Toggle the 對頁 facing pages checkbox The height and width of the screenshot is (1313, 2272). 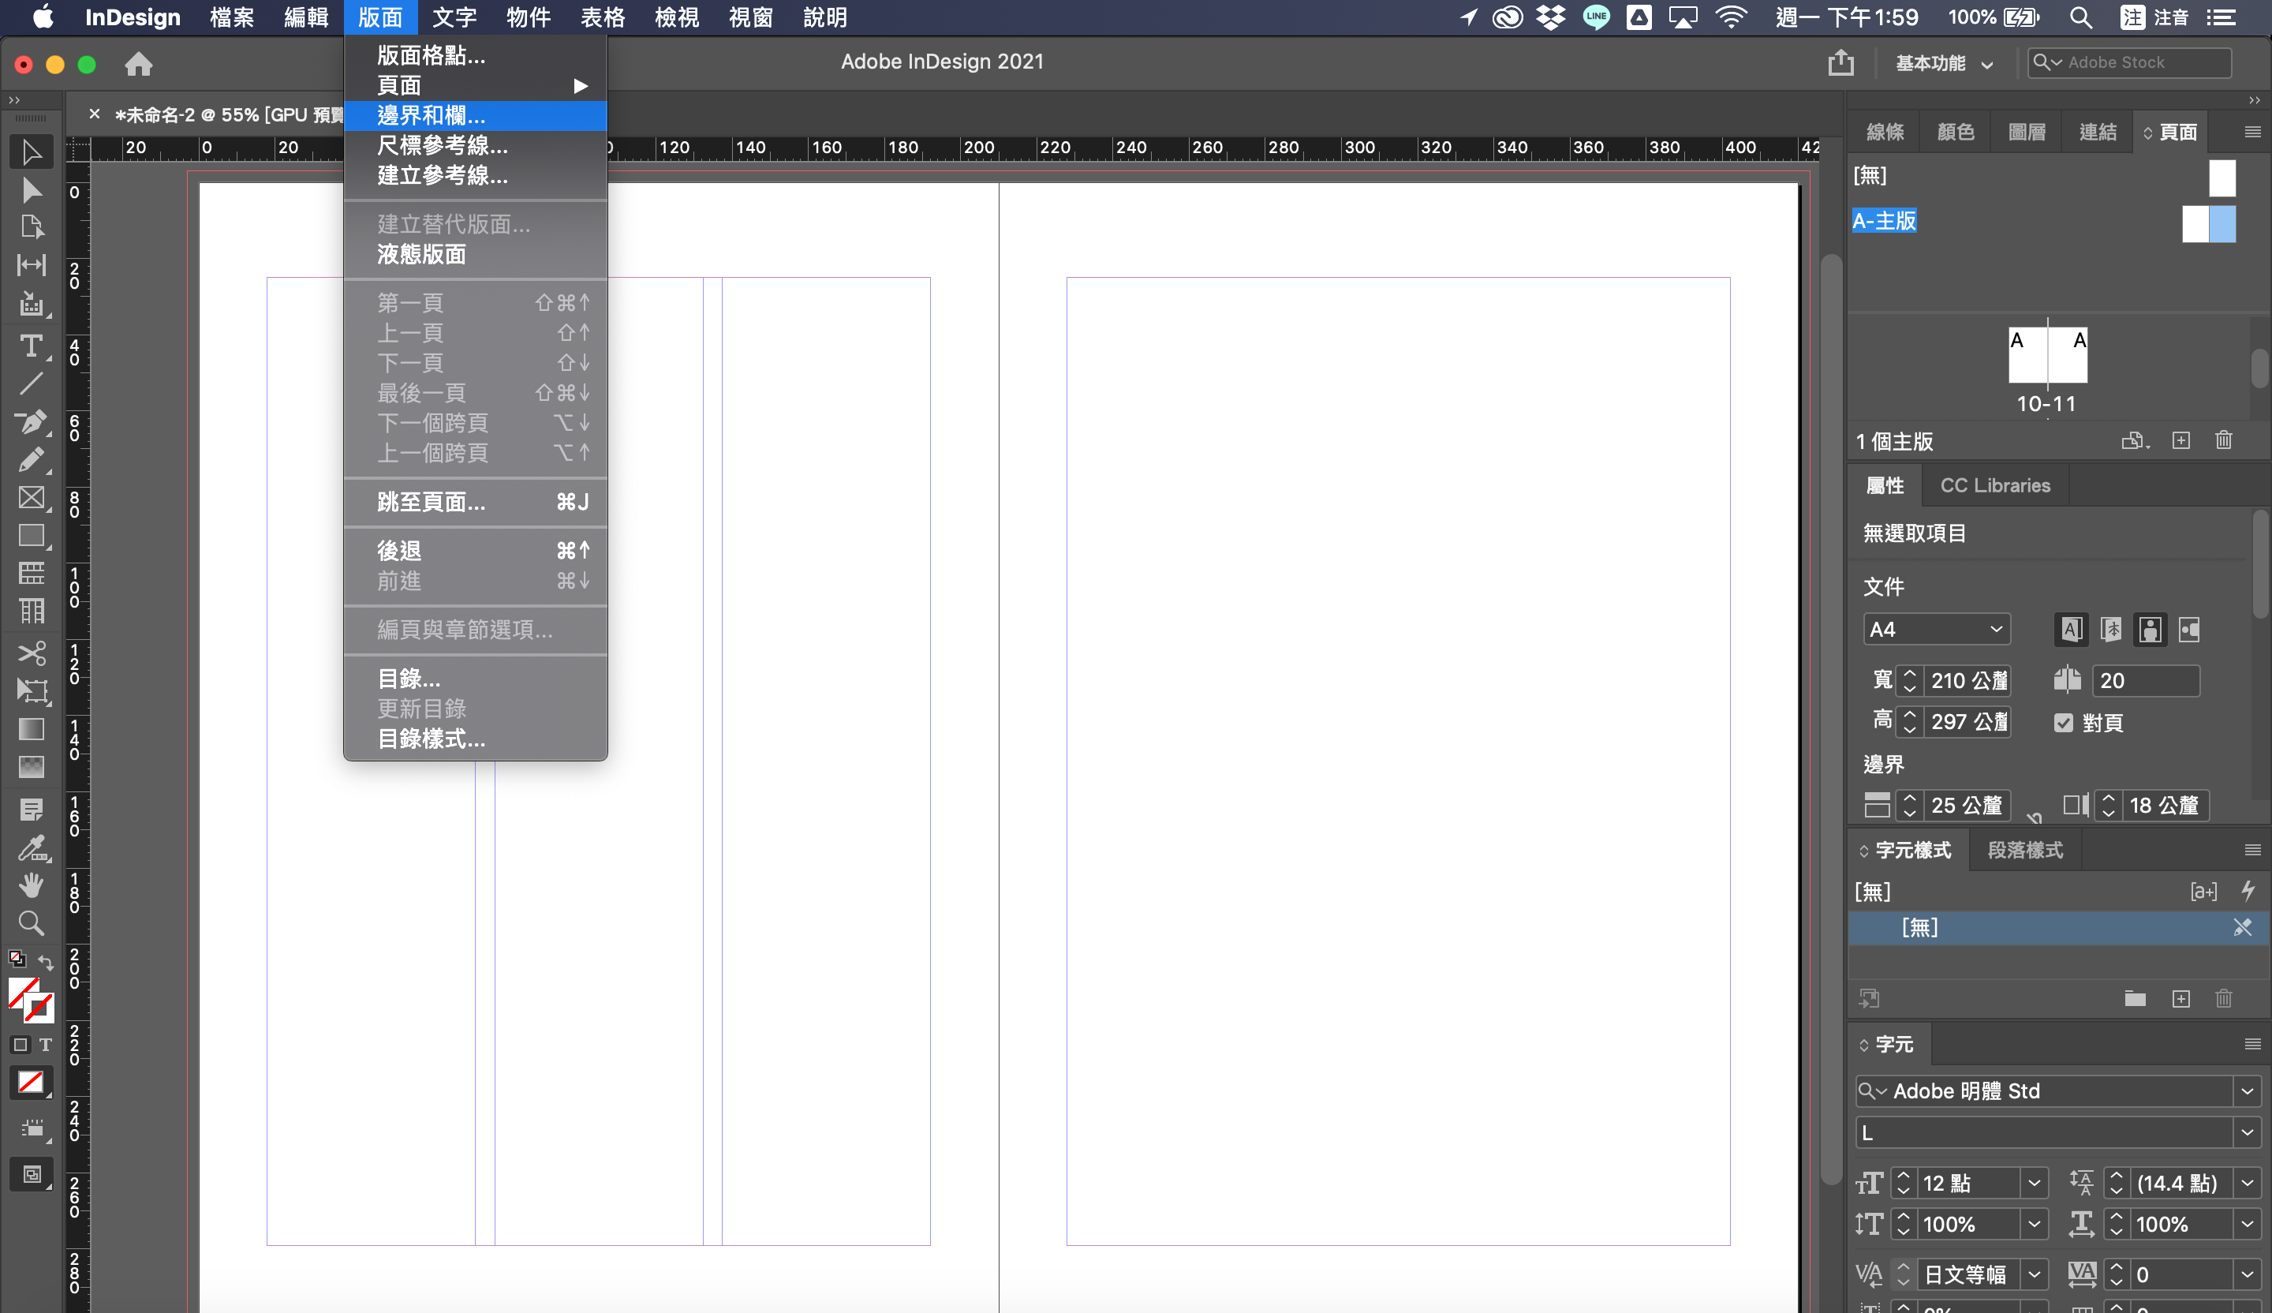2063,722
